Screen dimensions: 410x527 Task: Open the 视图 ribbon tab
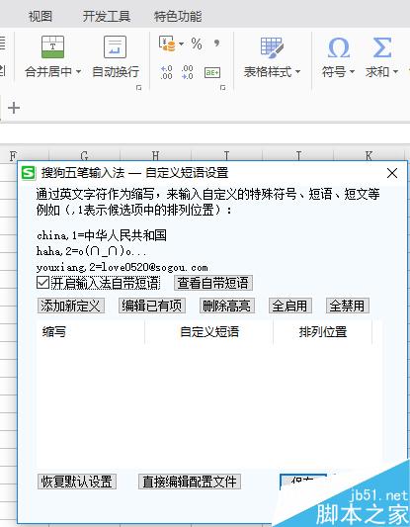tap(41, 16)
